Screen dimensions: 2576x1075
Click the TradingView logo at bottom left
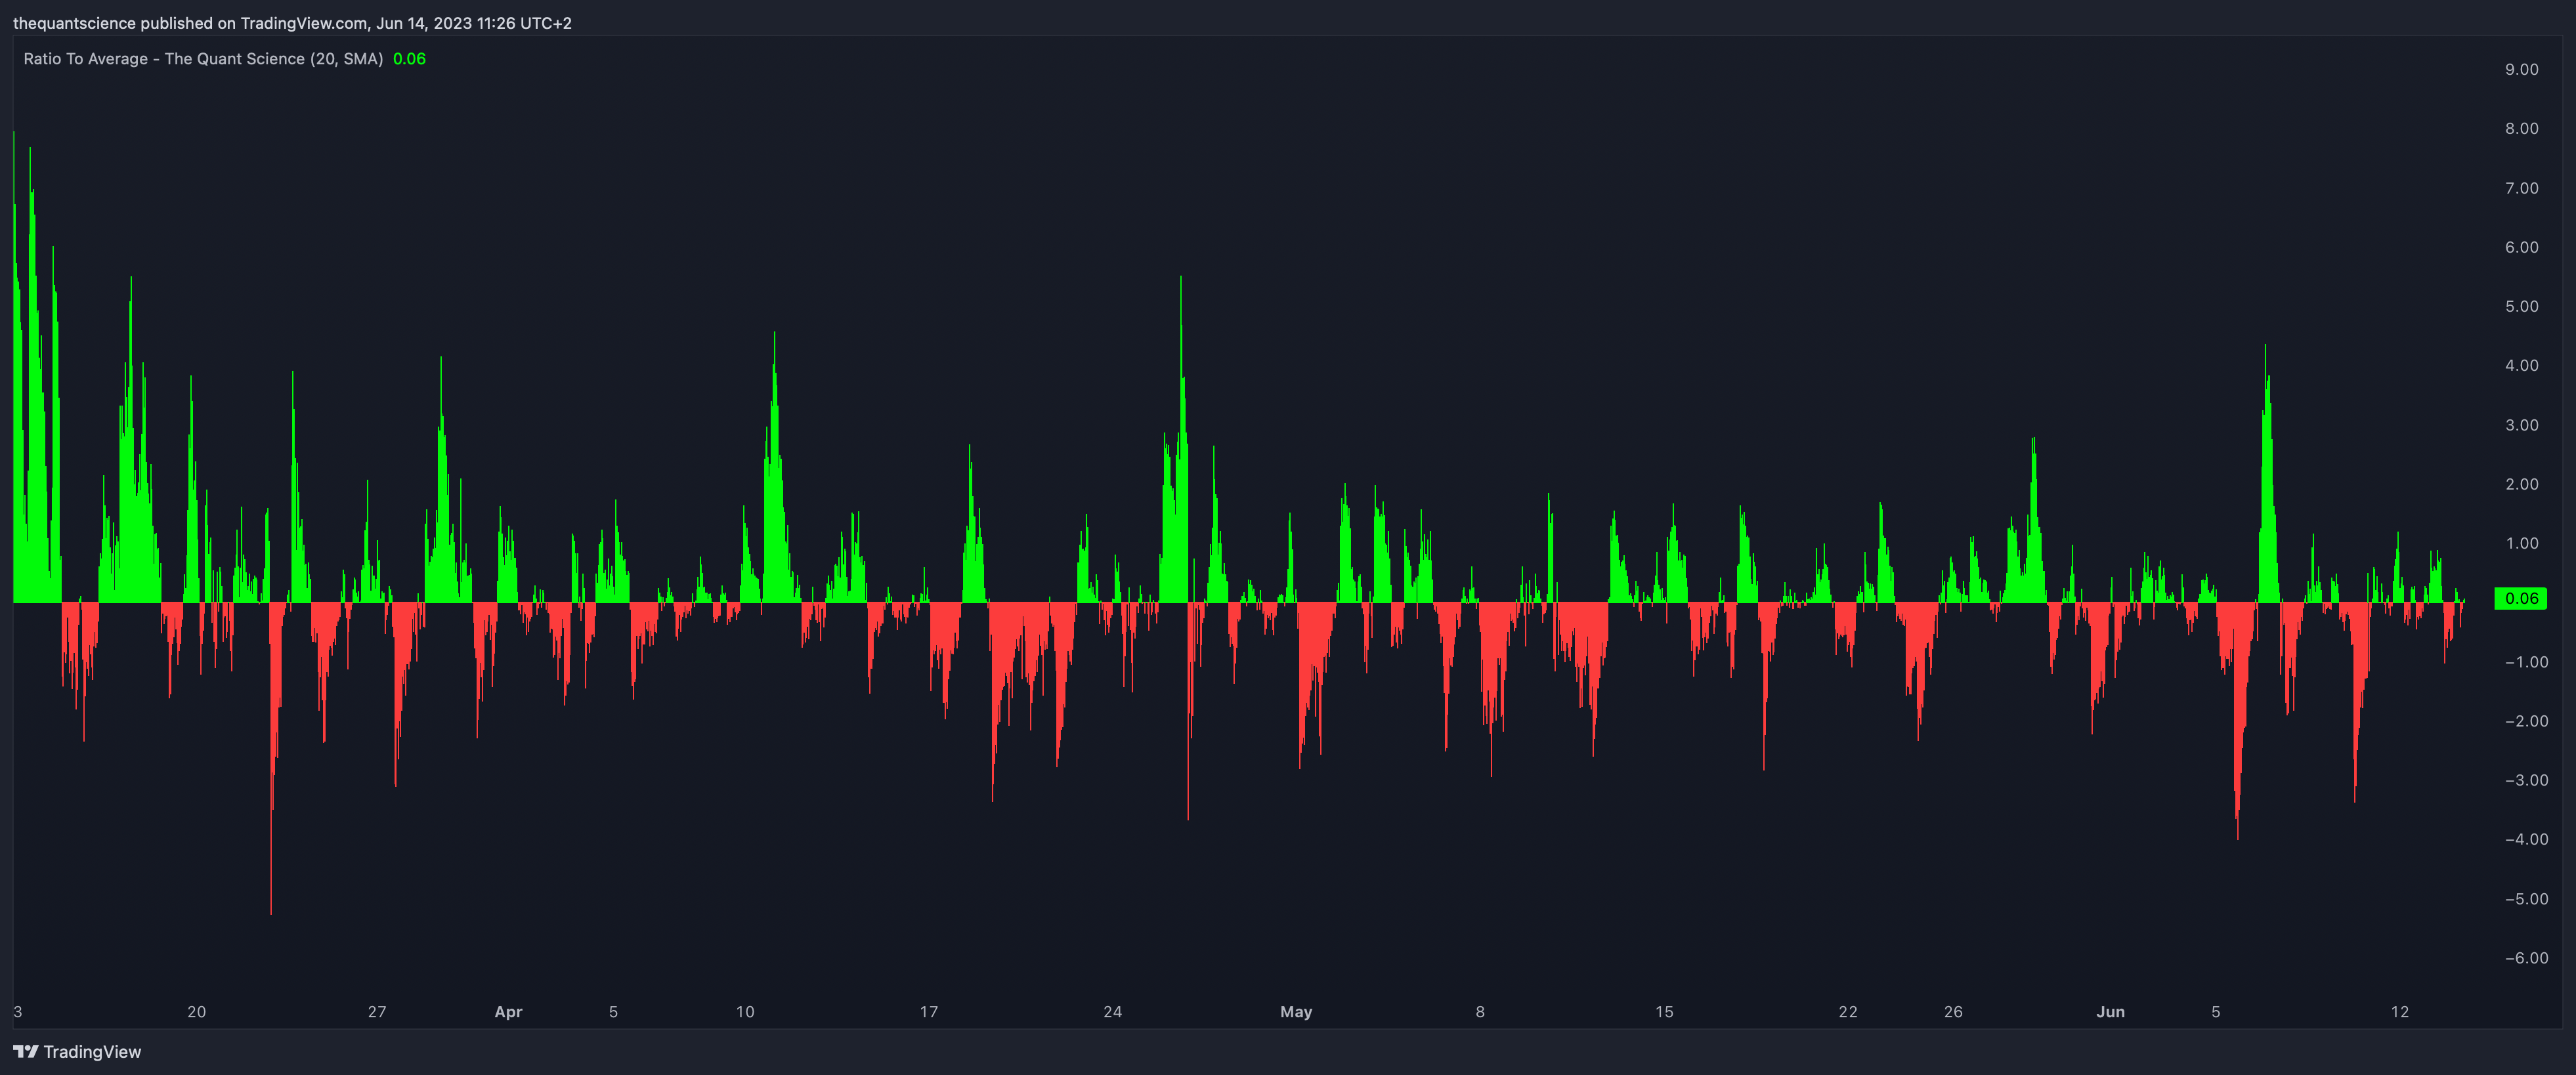click(77, 1051)
